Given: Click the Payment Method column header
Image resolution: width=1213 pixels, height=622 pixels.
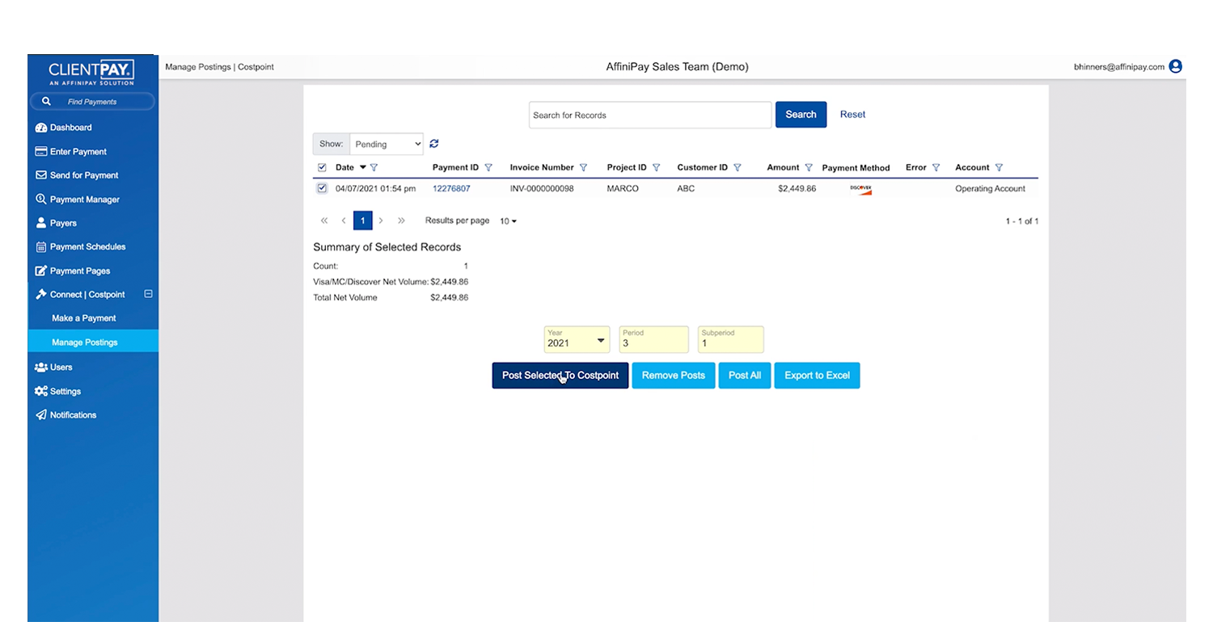Looking at the screenshot, I should pos(856,168).
